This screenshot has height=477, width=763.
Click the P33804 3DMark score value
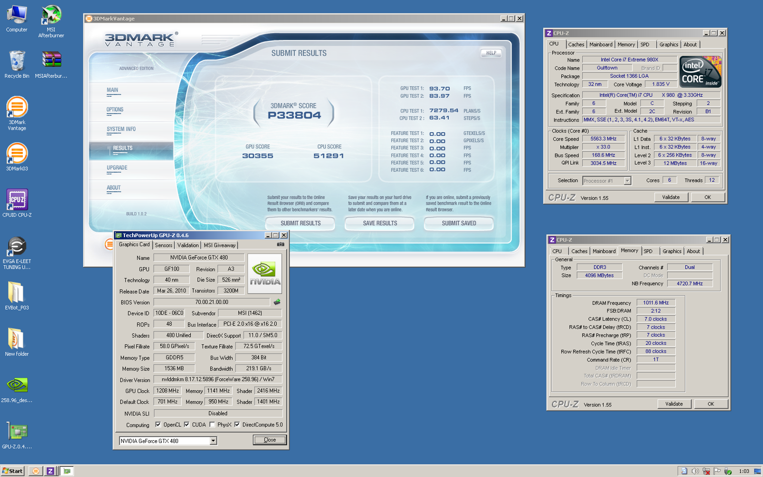click(294, 115)
